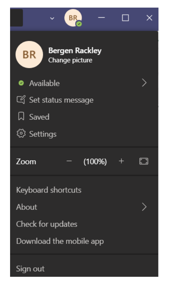Increase zoom with the plus button
170x288 pixels.
[x=121, y=161]
